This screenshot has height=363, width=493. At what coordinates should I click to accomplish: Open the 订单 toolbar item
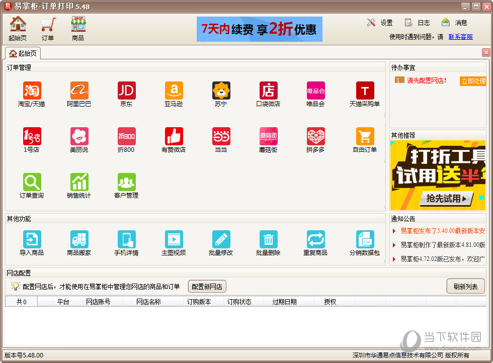48,29
